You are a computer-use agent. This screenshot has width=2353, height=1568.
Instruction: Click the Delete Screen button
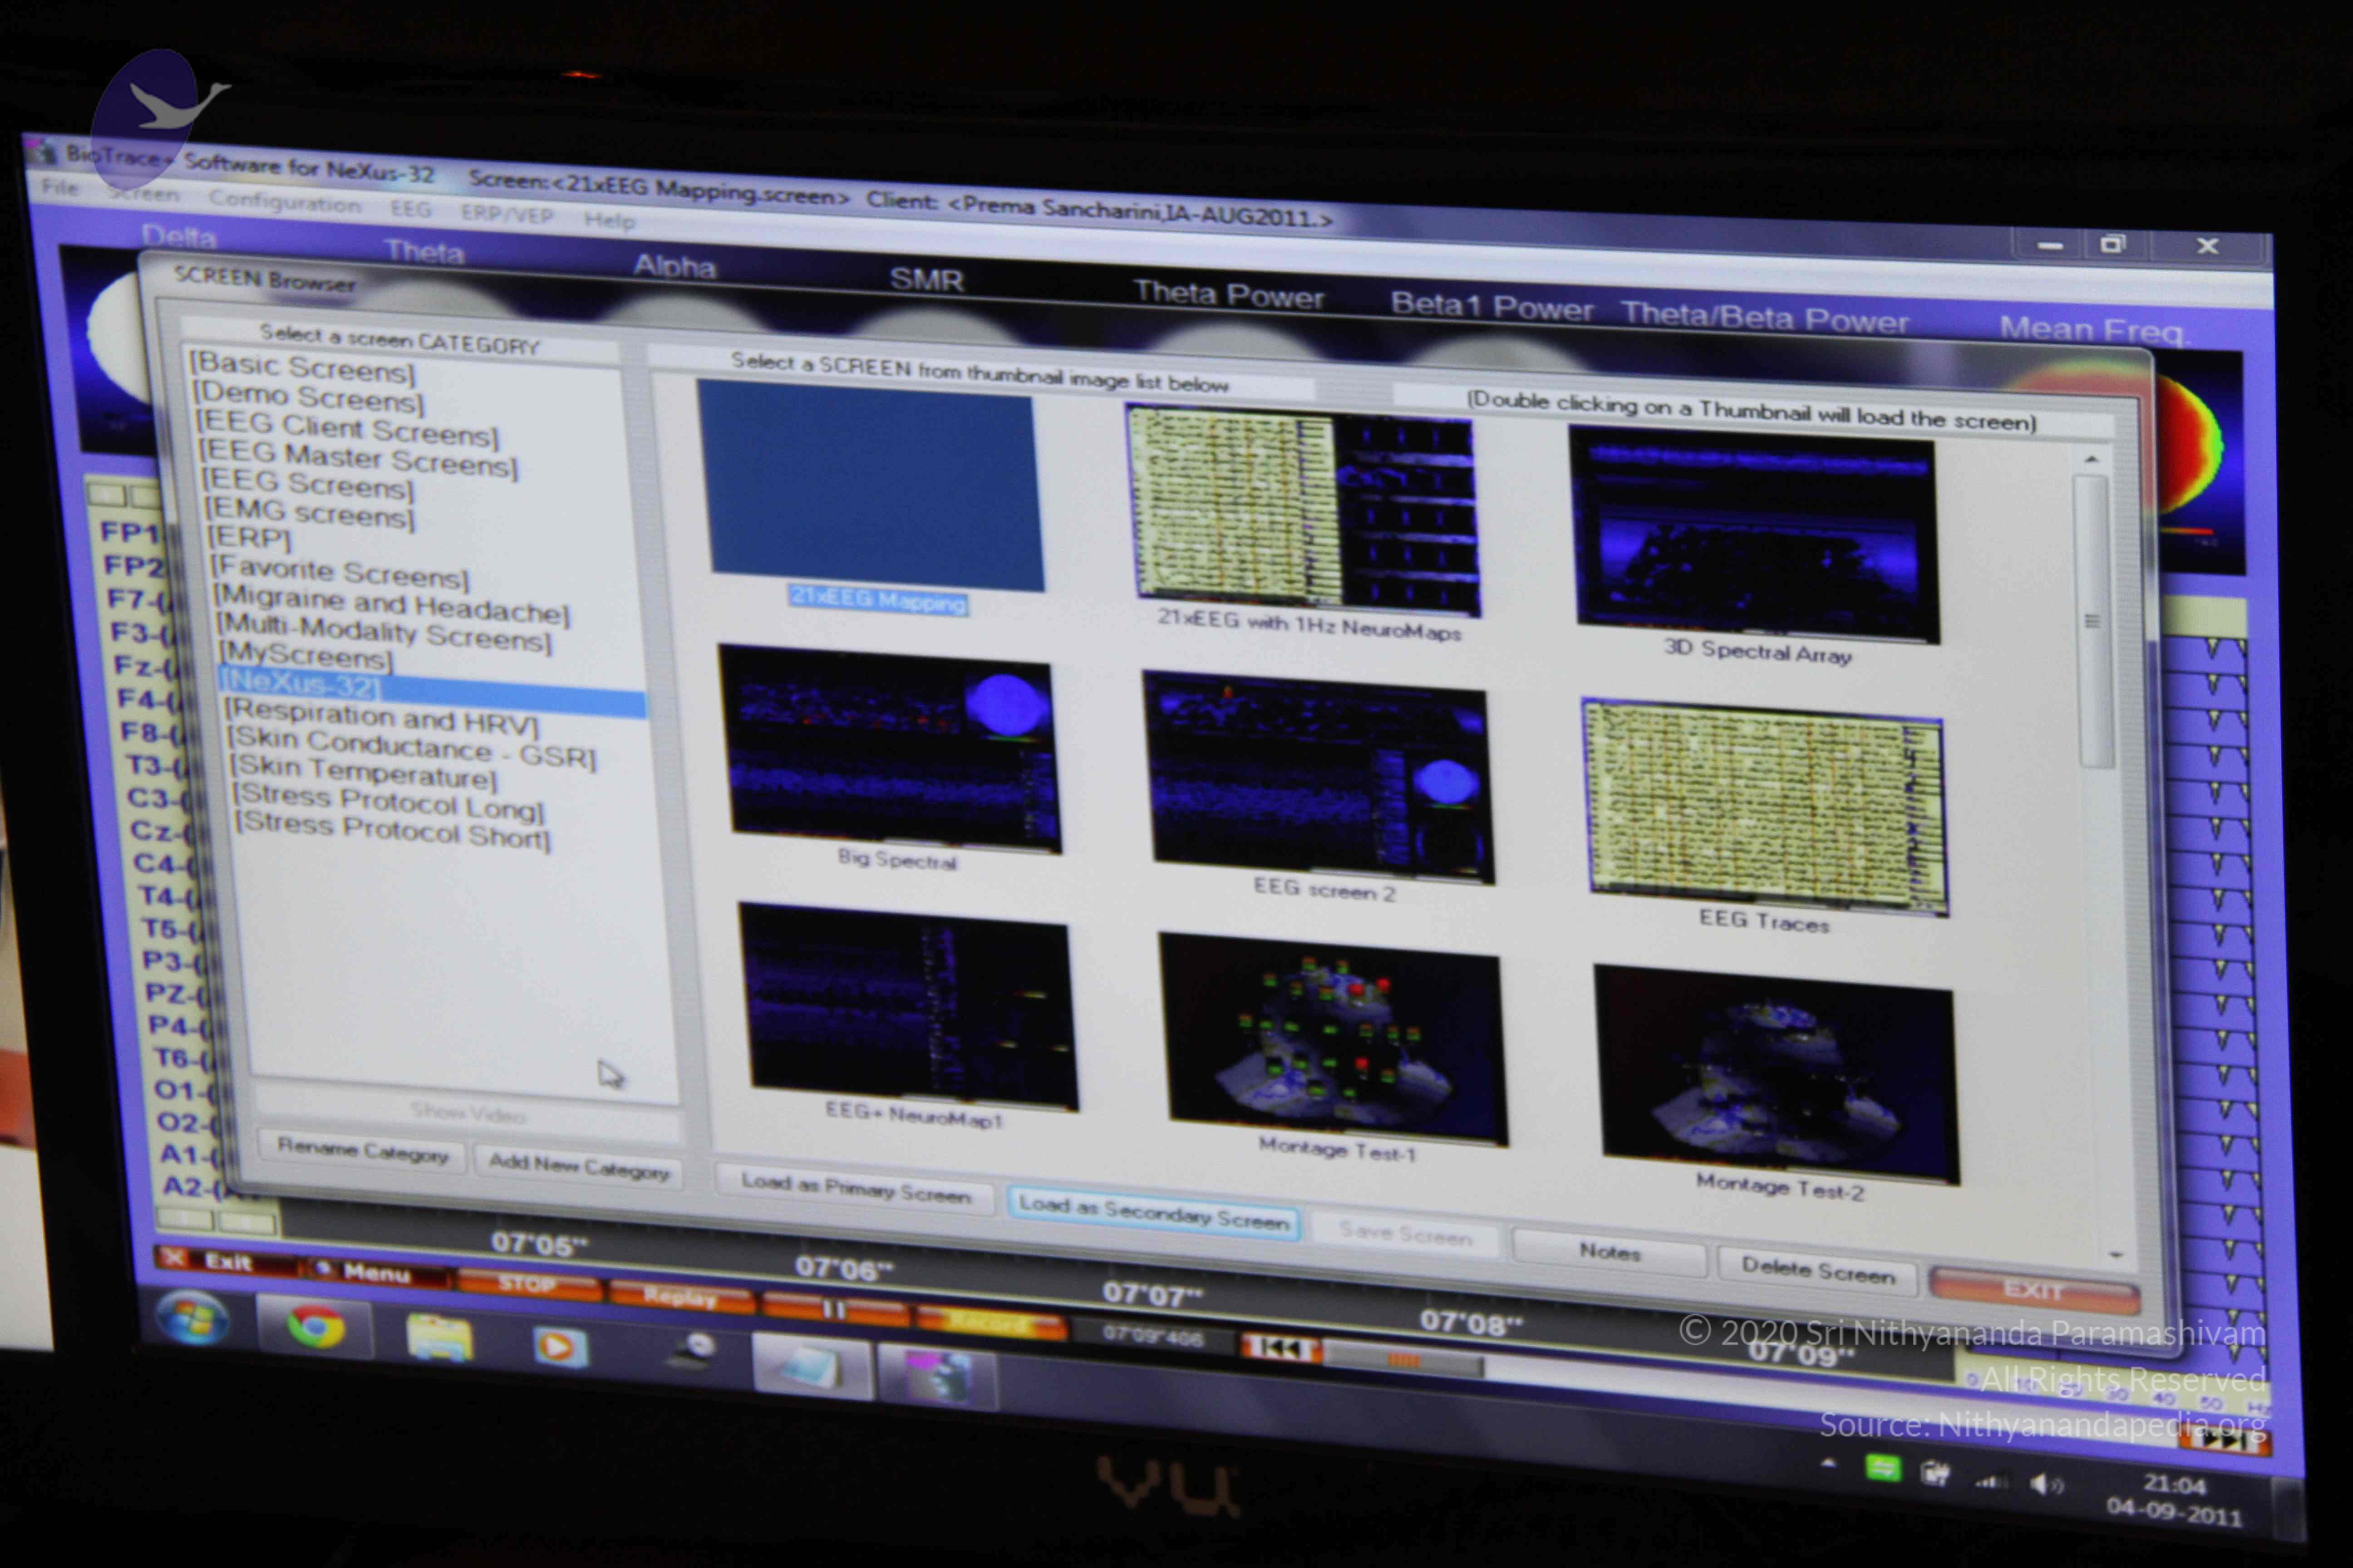pyautogui.click(x=1817, y=1272)
